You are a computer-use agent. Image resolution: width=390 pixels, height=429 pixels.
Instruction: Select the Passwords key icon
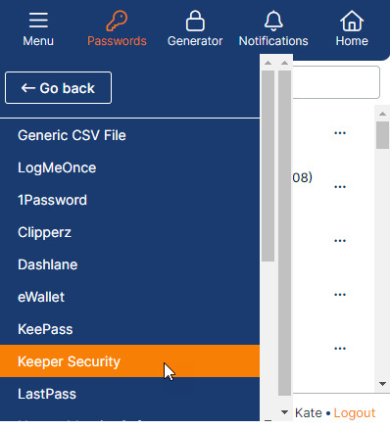[117, 21]
